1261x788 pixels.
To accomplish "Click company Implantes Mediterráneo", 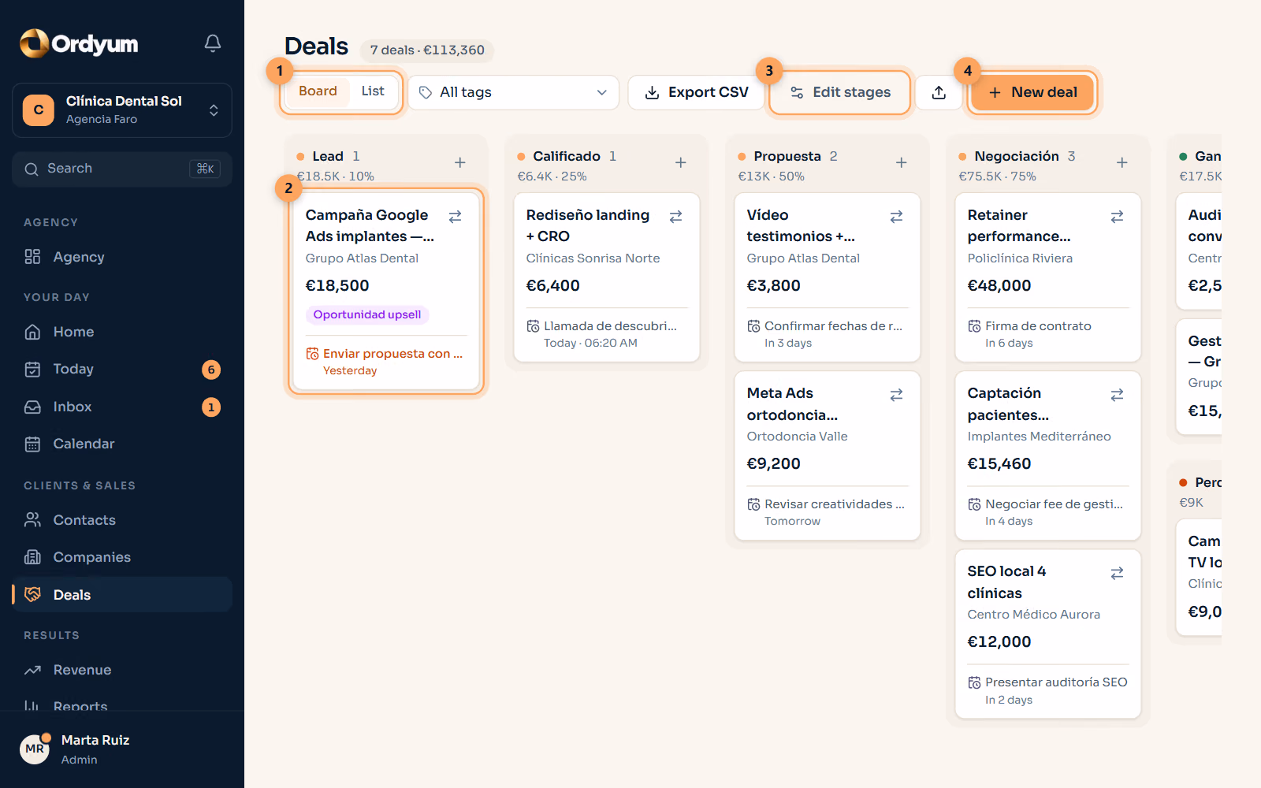I will [x=1039, y=437].
